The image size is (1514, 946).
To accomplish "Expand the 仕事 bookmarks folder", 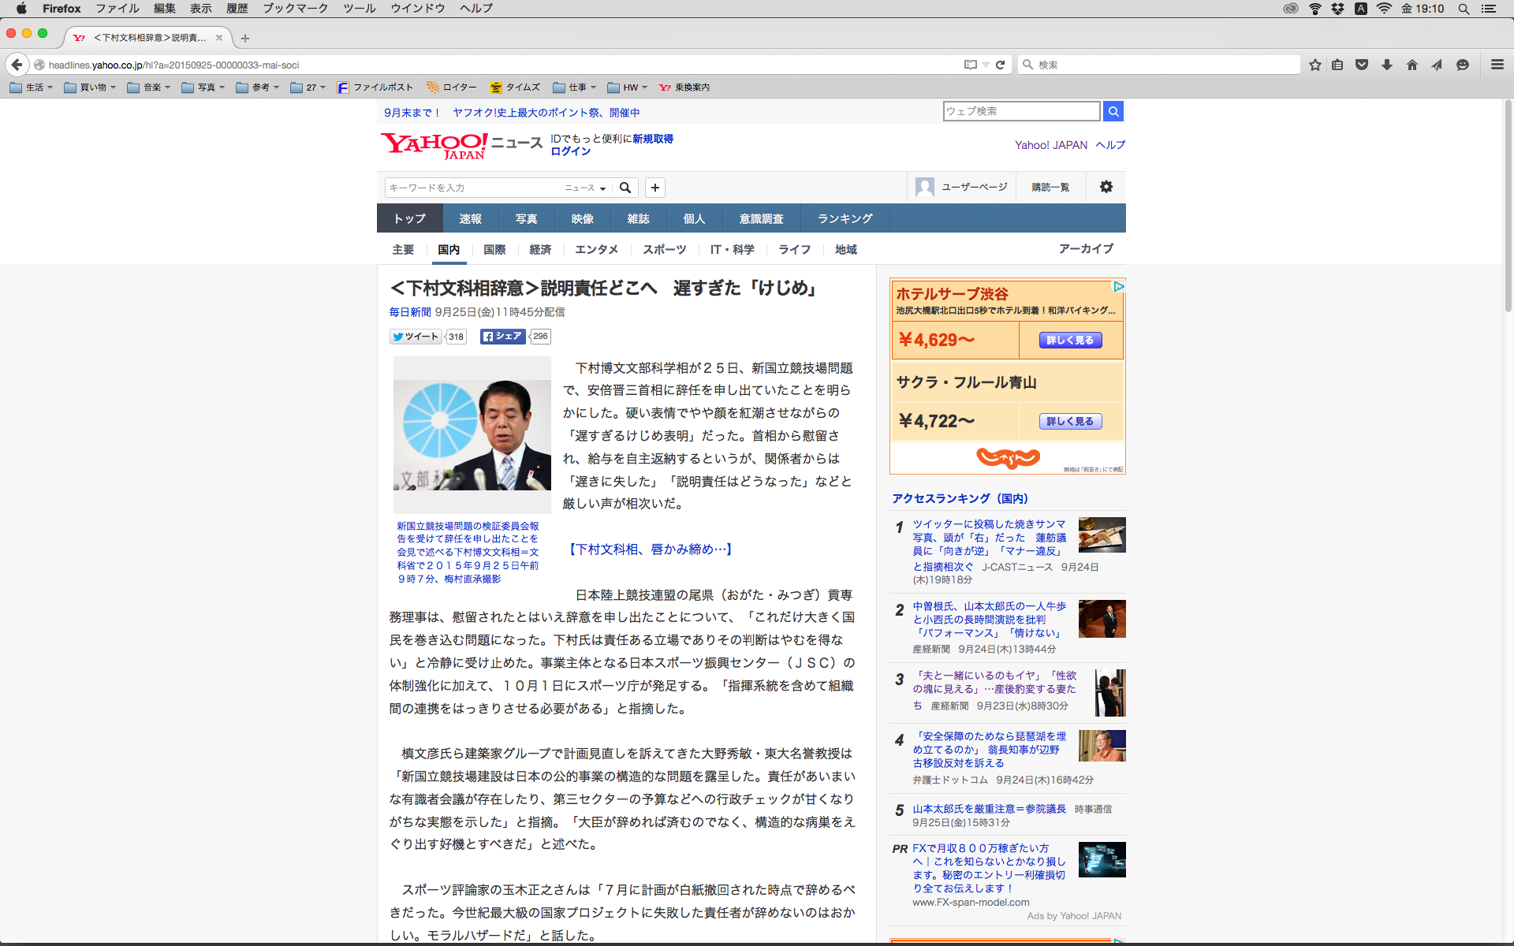I will tap(575, 88).
